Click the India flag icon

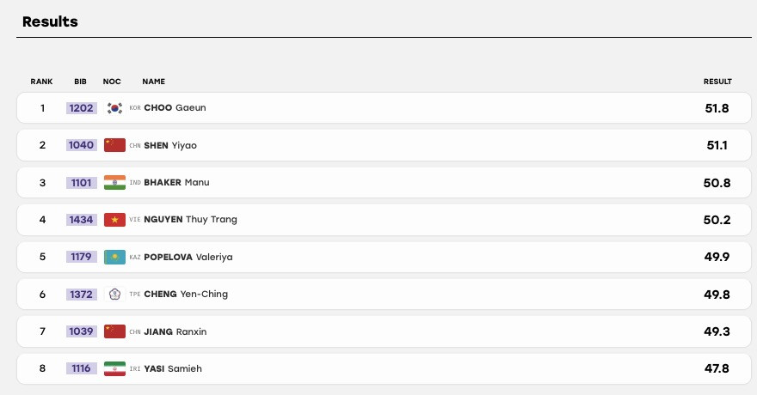(x=114, y=183)
